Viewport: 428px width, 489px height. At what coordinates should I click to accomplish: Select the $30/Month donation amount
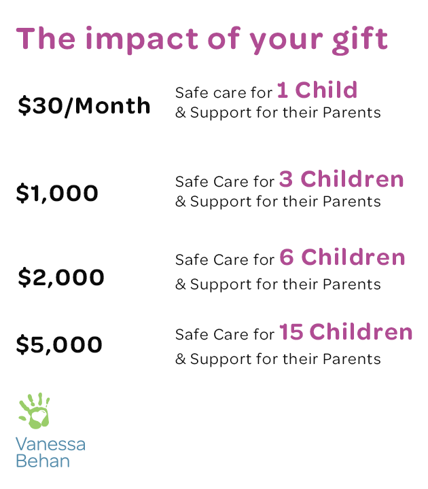pyautogui.click(x=84, y=107)
